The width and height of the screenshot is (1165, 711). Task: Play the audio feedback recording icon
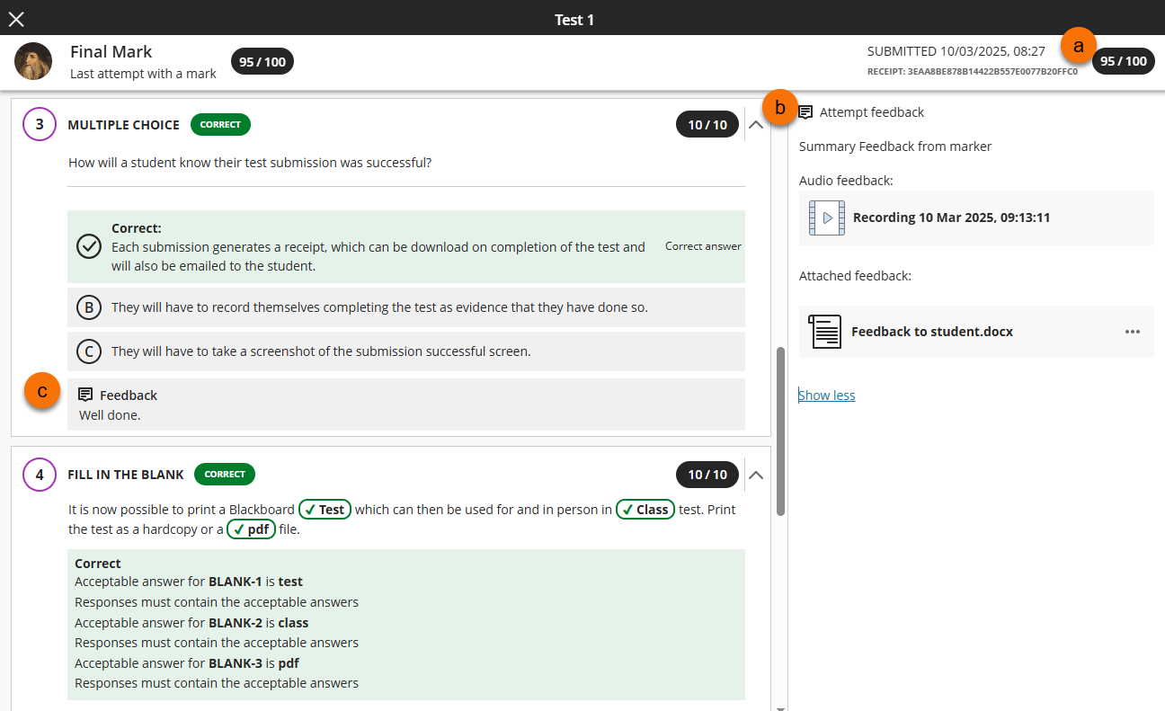[826, 218]
